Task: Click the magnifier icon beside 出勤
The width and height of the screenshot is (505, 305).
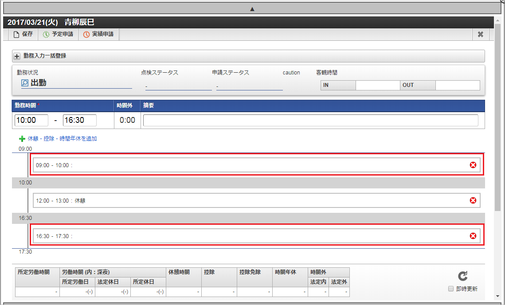Action: coord(25,83)
